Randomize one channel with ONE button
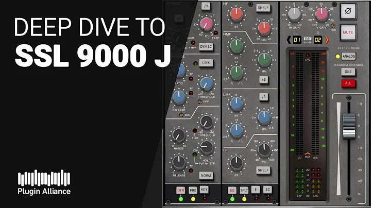This screenshot has height=208, width=371. coord(348,72)
